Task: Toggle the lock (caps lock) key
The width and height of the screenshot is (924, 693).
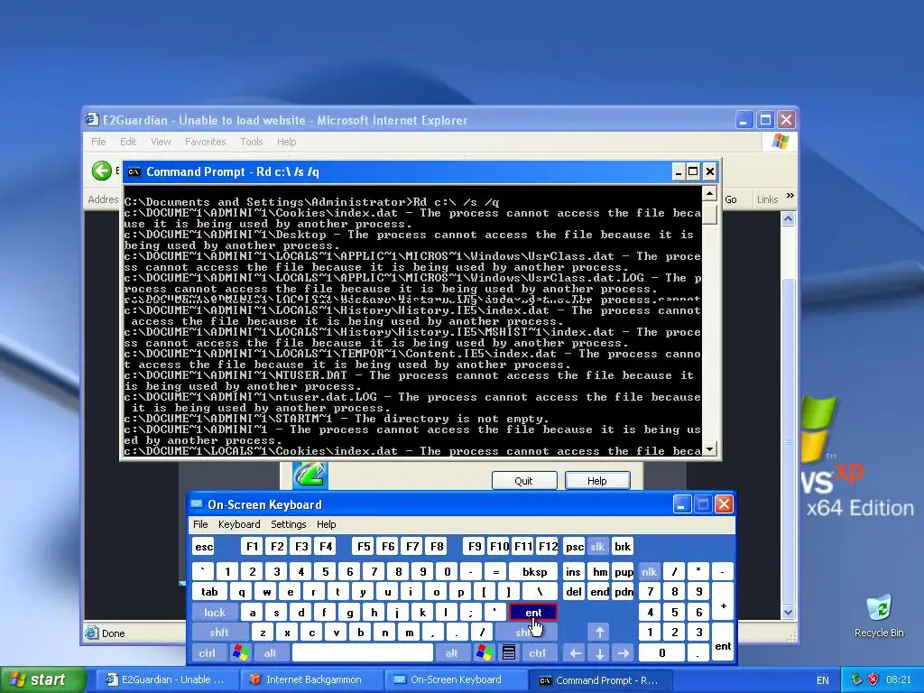Action: coord(215,613)
